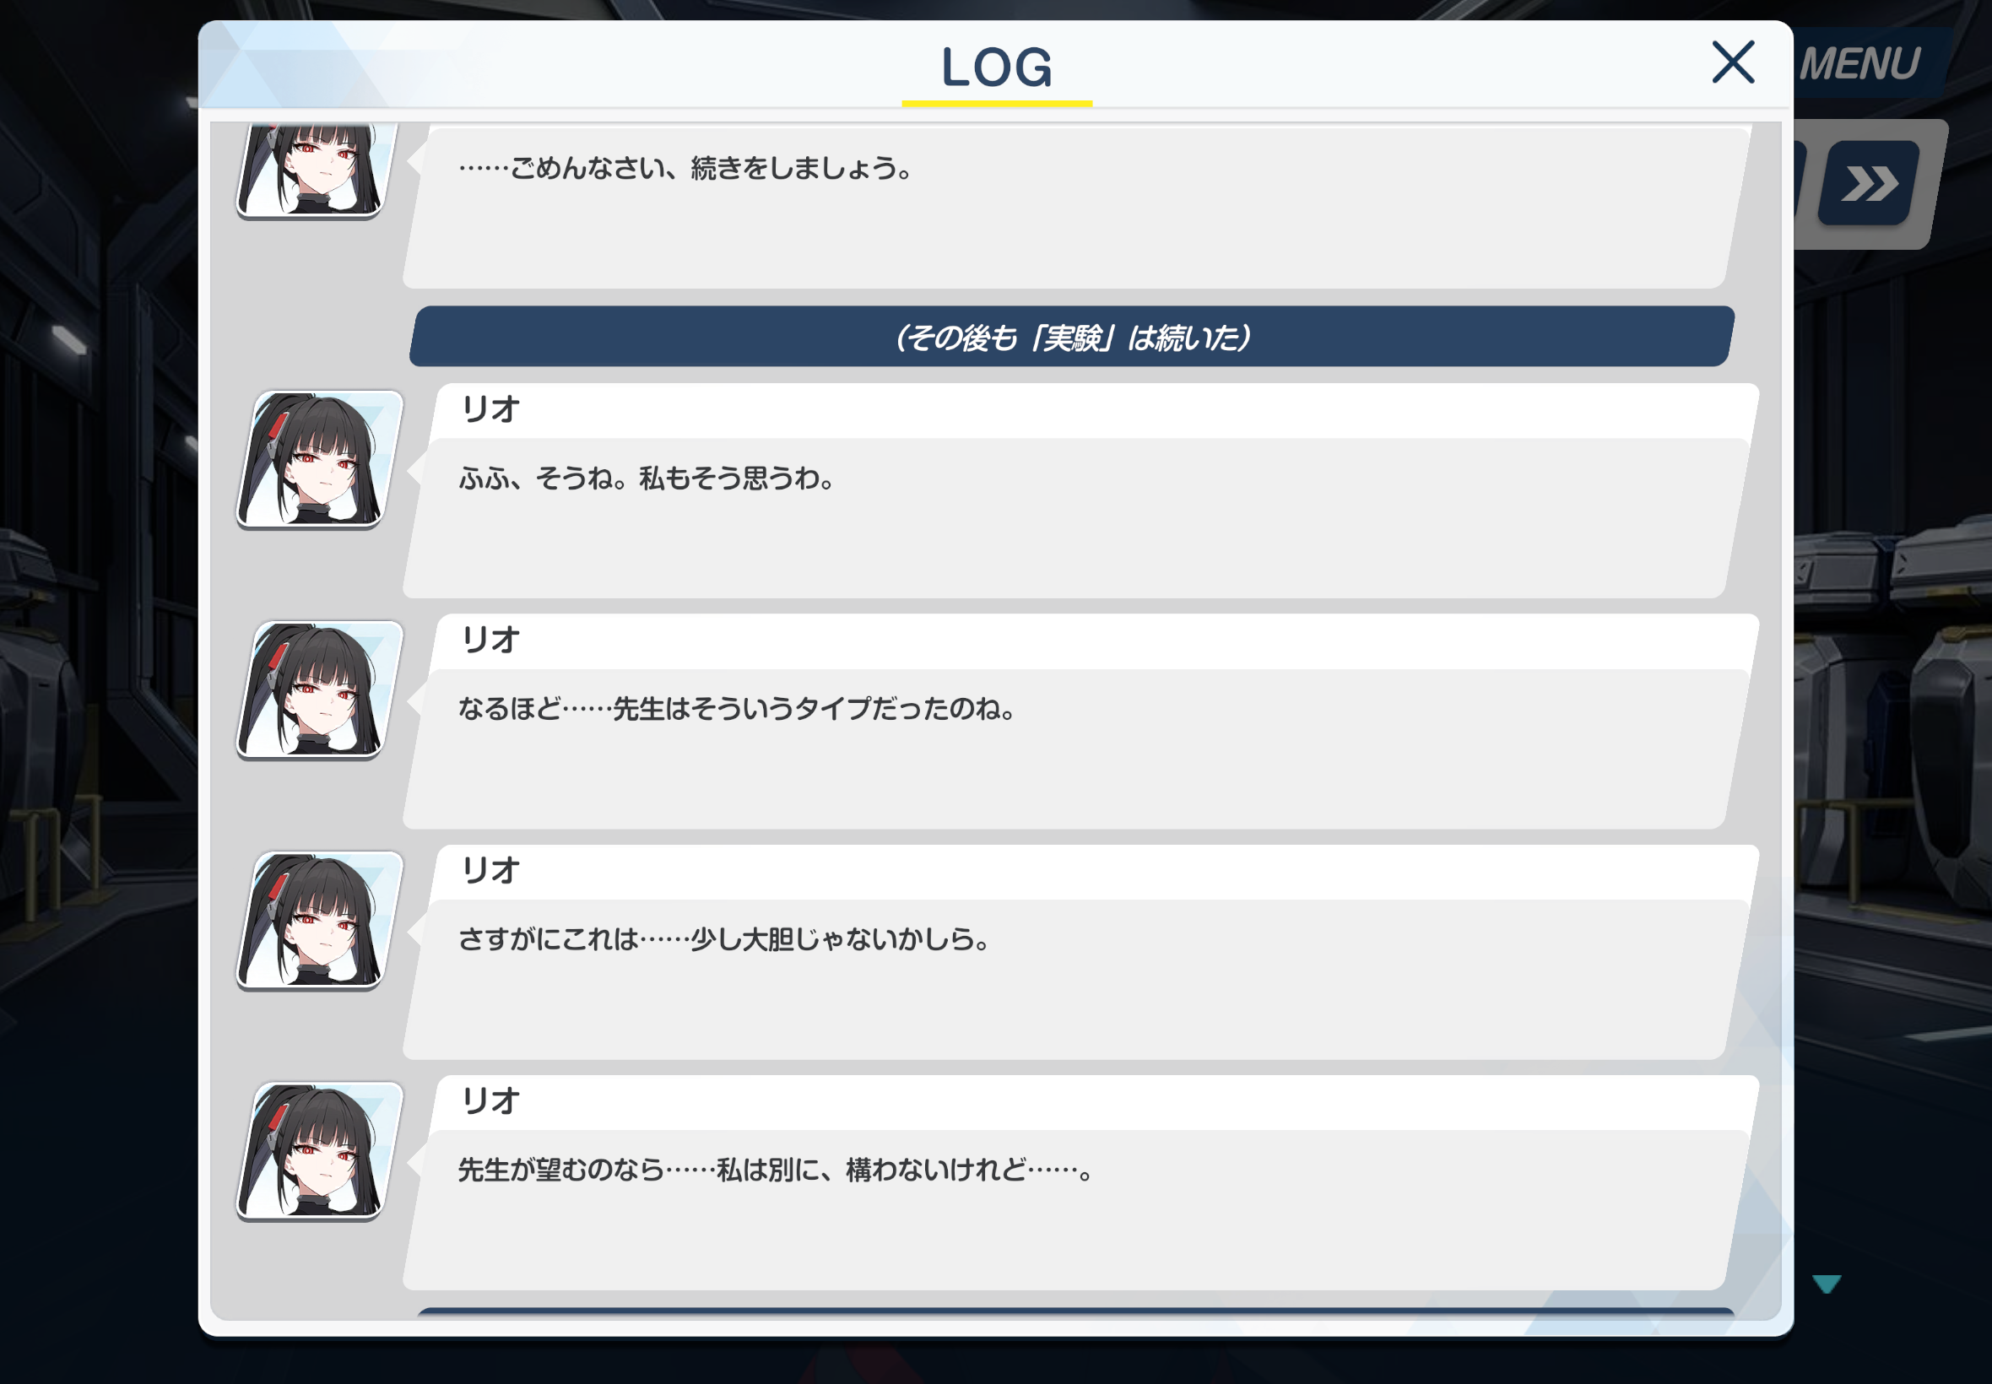Click the fast-forward double arrow icon
1992x1384 pixels.
[1870, 183]
